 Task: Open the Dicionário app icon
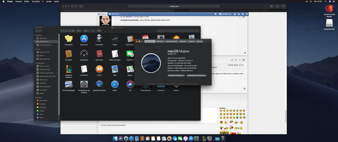click(99, 54)
